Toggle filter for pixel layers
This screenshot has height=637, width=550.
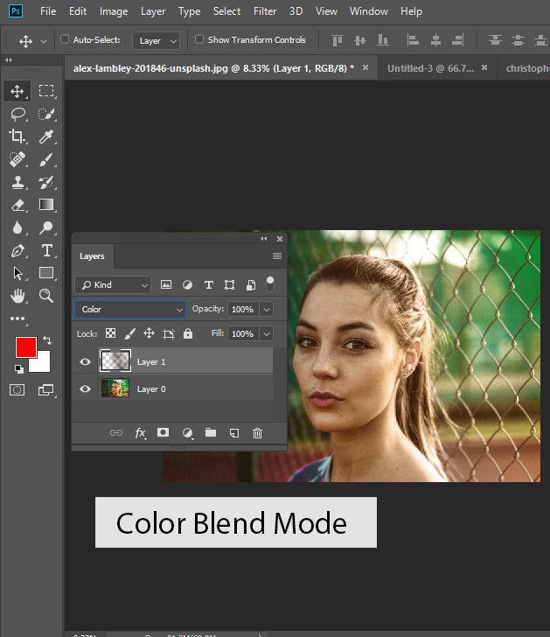click(x=166, y=284)
